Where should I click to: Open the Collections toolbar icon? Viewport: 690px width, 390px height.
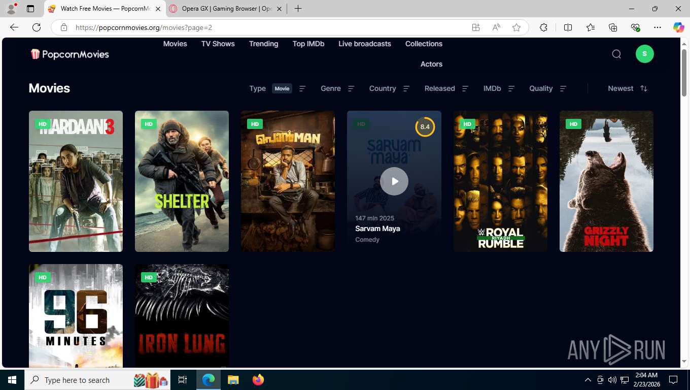(x=613, y=27)
